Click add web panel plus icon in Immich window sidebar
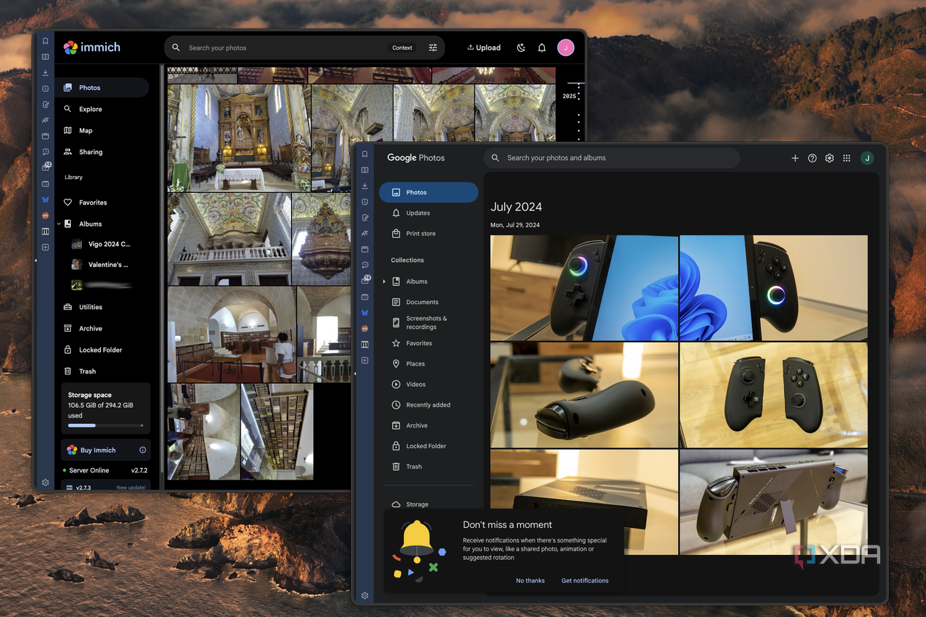Viewport: 926px width, 617px height. [45, 247]
